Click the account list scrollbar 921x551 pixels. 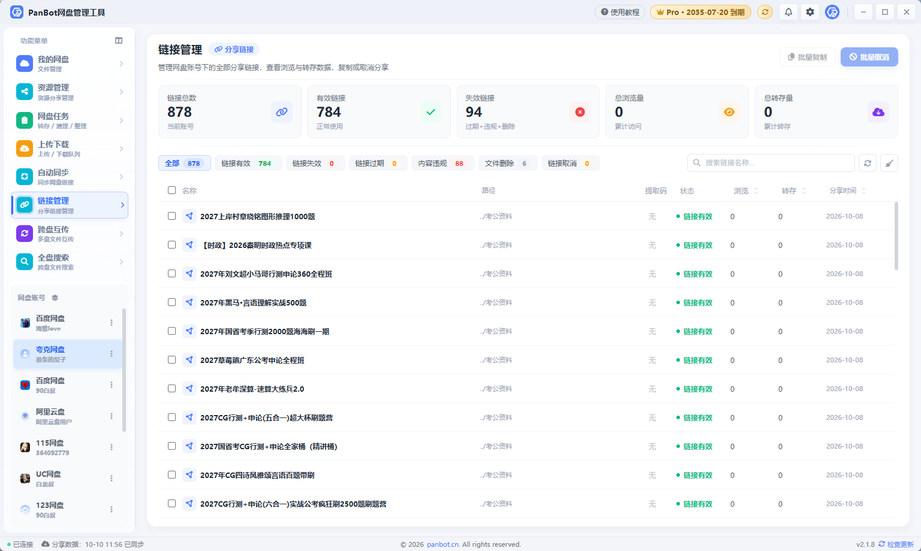124,370
